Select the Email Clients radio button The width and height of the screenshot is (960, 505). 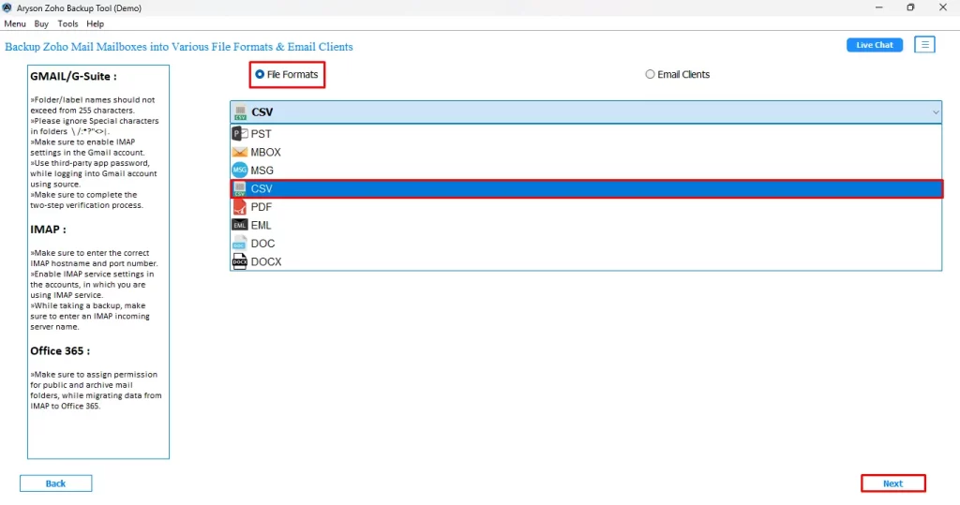click(x=650, y=74)
